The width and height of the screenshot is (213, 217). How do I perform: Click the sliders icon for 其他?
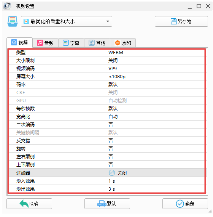click(92, 43)
